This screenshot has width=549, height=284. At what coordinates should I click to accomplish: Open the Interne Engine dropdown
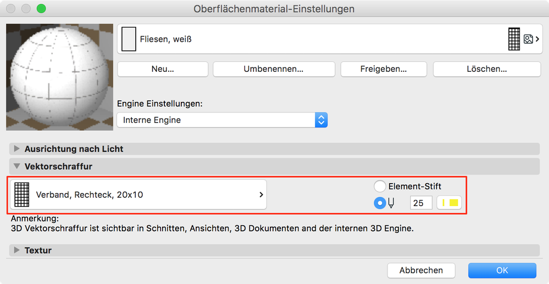[222, 120]
